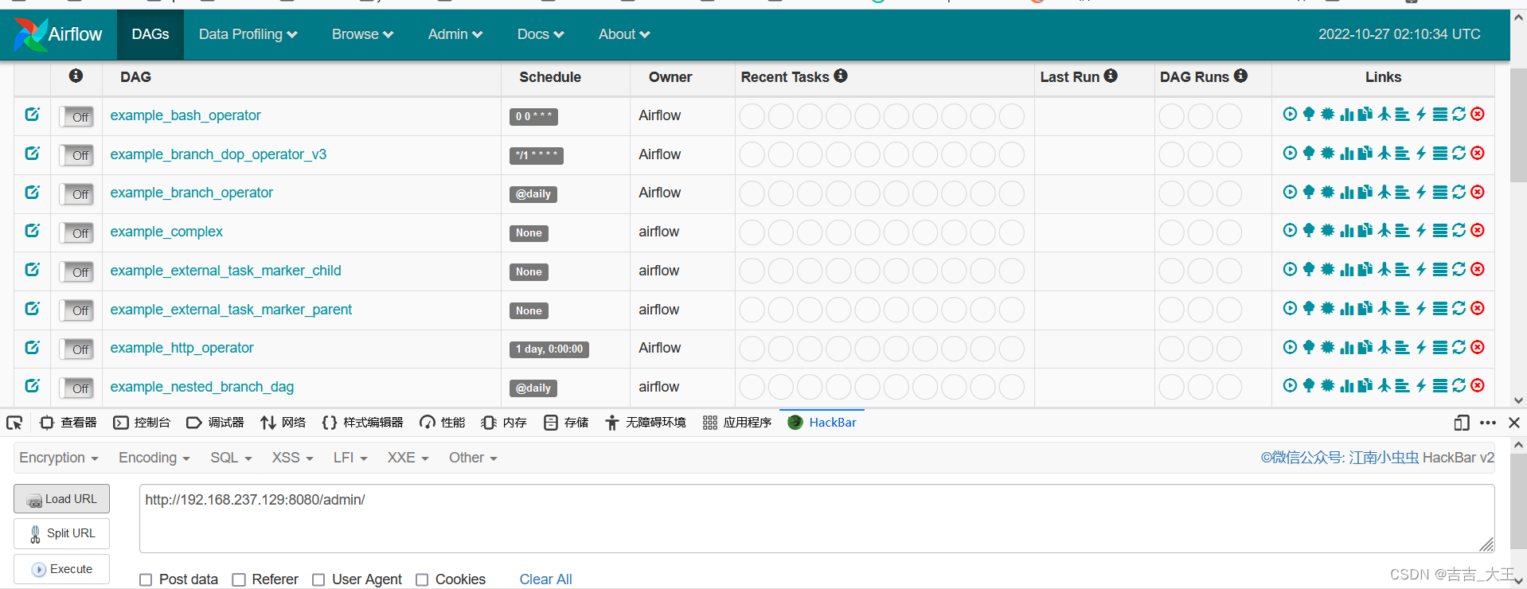Expand the Docs dropdown
1527x589 pixels.
click(x=540, y=34)
